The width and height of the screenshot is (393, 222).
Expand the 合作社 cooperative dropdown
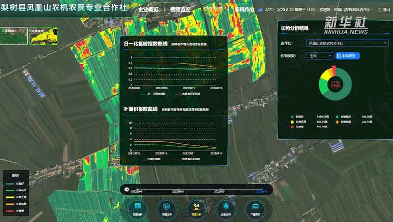coord(347,43)
